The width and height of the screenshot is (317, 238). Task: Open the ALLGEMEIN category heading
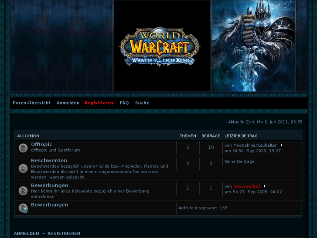click(28, 136)
